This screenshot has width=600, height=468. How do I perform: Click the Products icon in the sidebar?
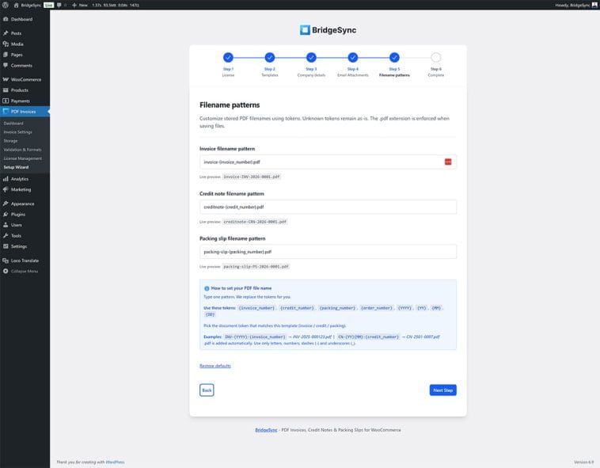pos(6,90)
